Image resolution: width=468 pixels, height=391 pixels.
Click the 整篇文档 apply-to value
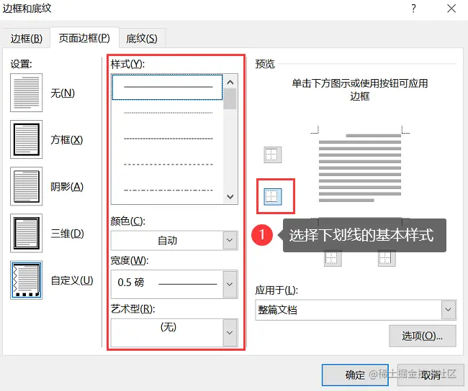click(x=277, y=310)
